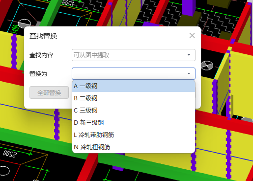Close the 查找替换 dialog
Viewport: 253px width, 181px height.
[x=192, y=35]
